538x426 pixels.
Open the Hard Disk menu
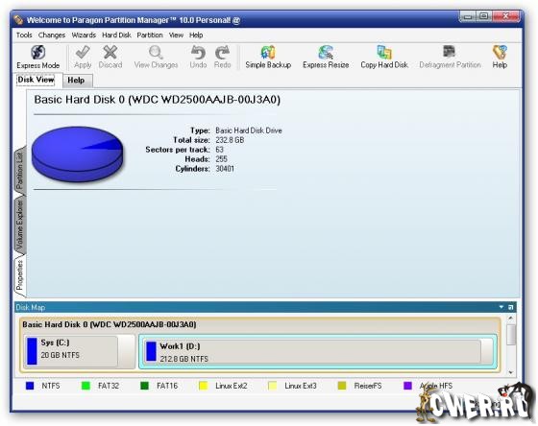pyautogui.click(x=116, y=35)
